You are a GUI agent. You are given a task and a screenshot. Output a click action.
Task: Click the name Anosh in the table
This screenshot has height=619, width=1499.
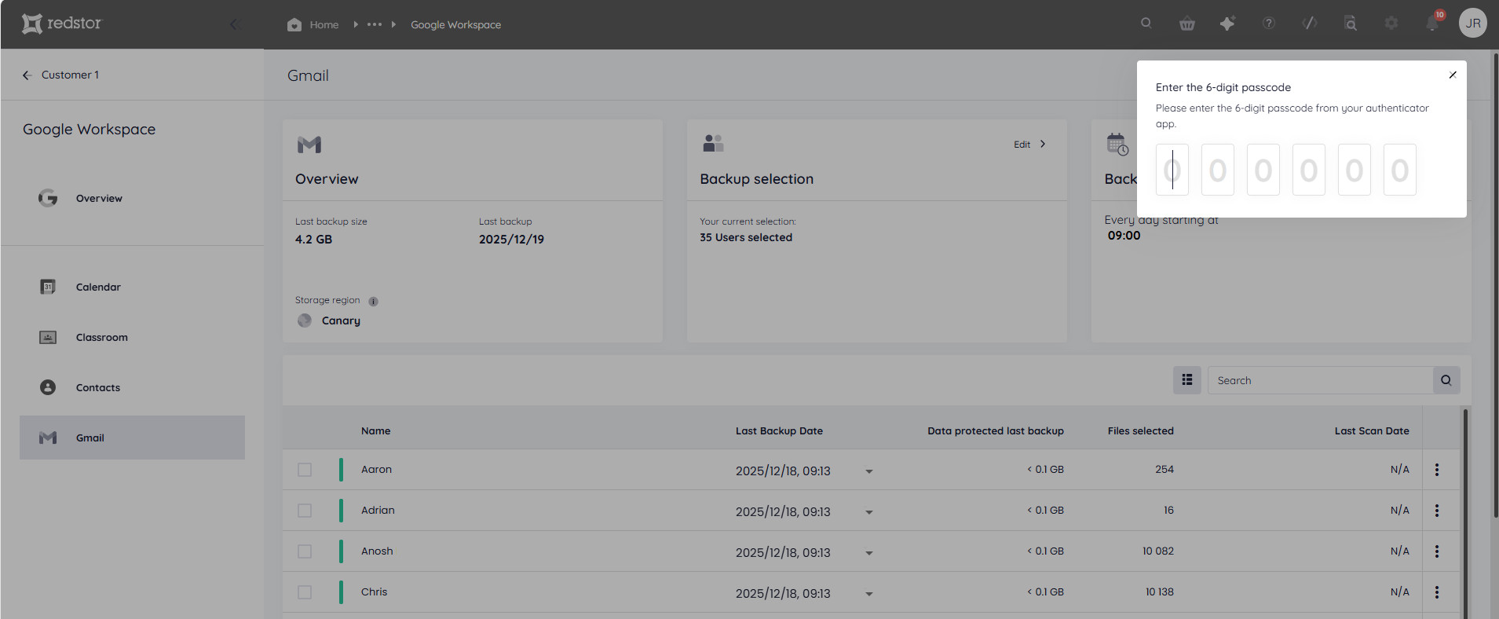tap(377, 551)
